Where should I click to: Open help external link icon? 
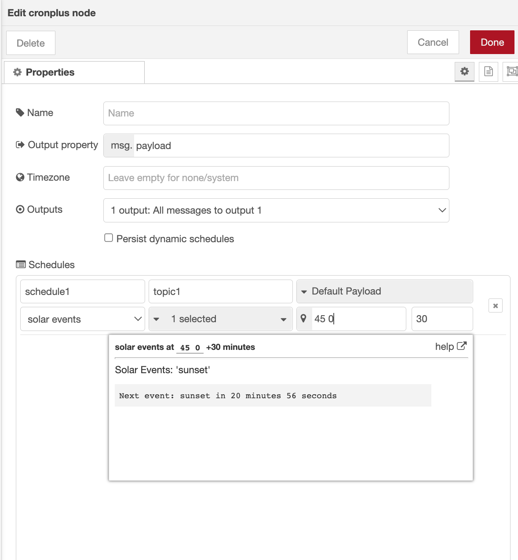pos(461,346)
